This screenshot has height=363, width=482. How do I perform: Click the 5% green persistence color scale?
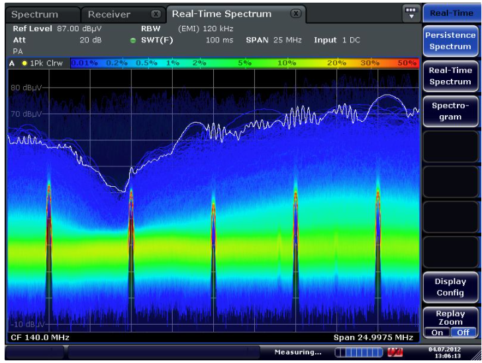pyautogui.click(x=245, y=63)
